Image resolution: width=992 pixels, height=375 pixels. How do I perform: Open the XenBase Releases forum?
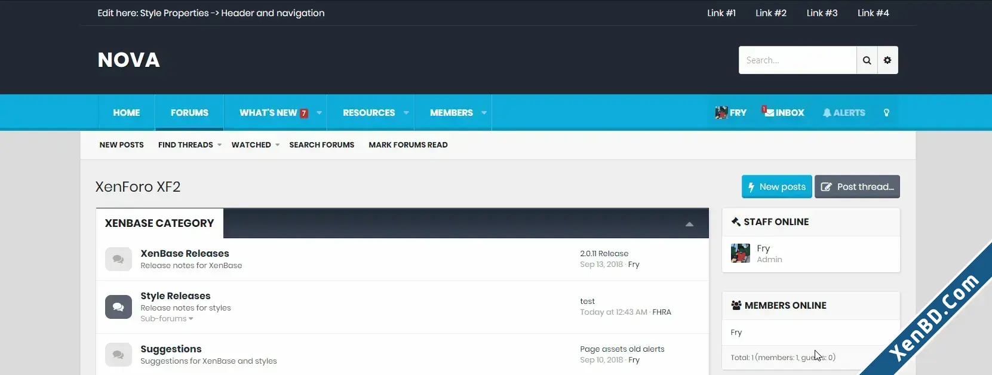185,254
